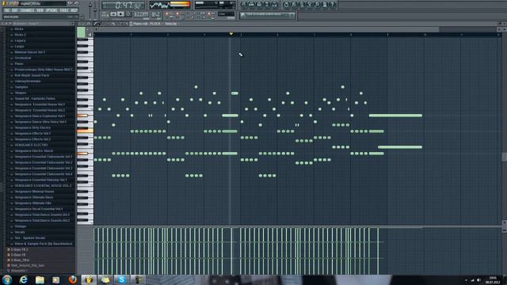507x285 pixels.
Task: Select 'Vox - Spoken Vocals' folder
Action: point(30,237)
